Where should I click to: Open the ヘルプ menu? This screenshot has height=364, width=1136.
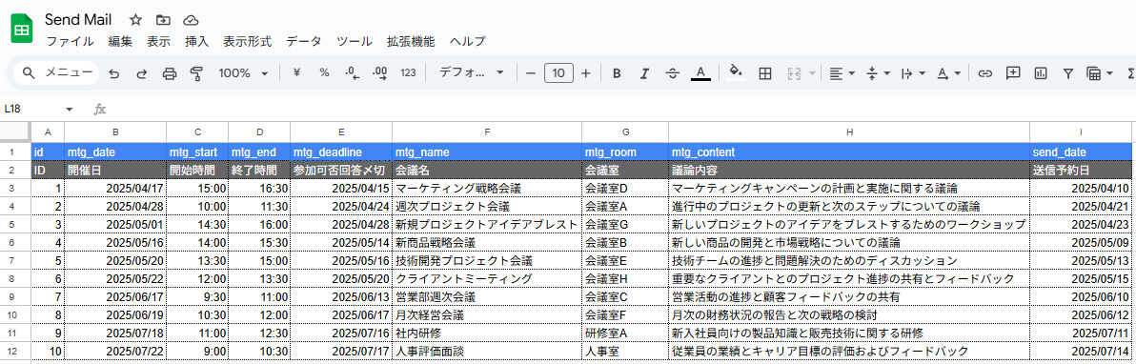click(467, 41)
